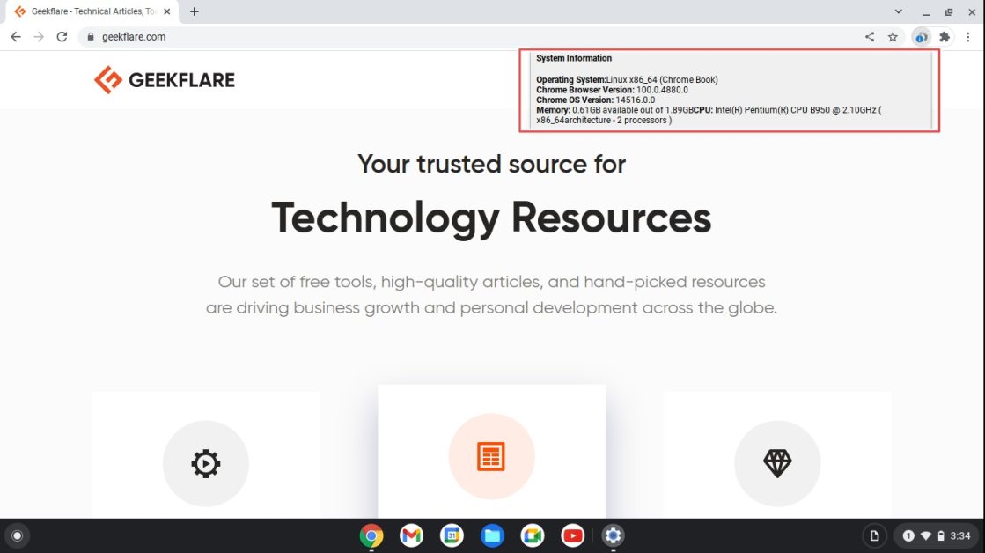Image resolution: width=985 pixels, height=553 pixels.
Task: Open Settings from the shelf
Action: (613, 535)
